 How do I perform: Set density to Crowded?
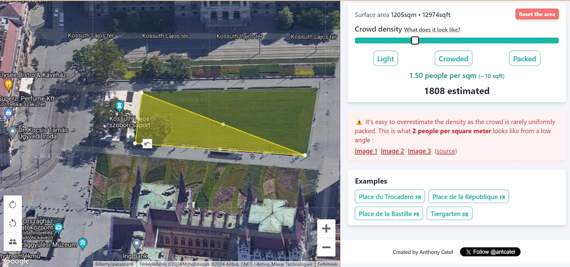(x=454, y=58)
